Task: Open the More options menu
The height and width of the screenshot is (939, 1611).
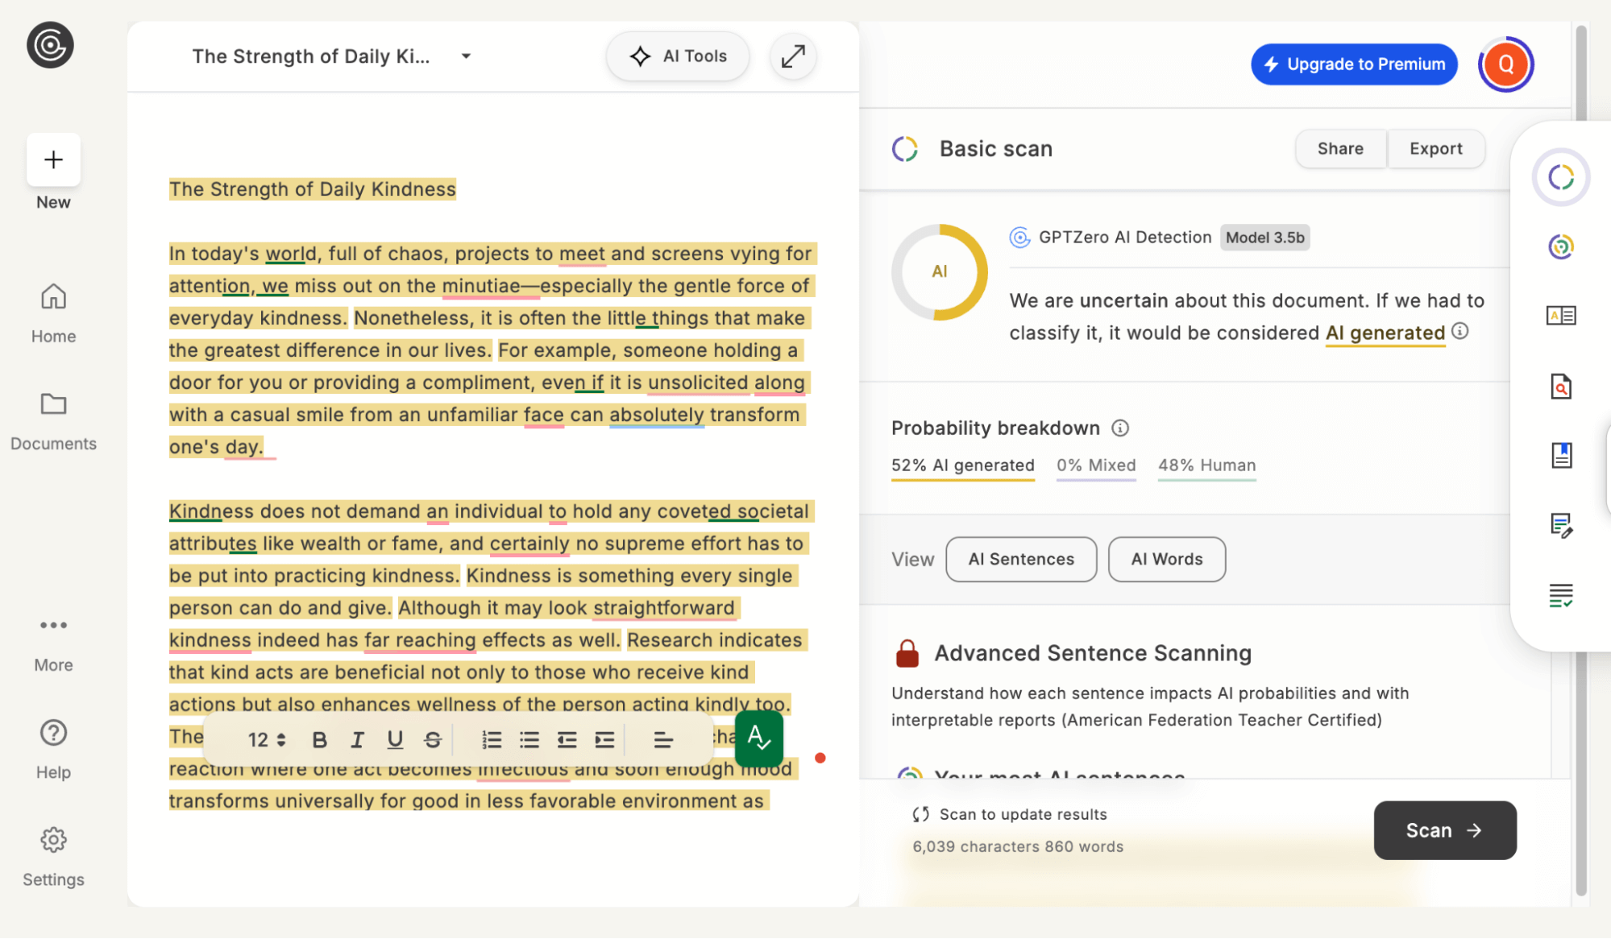Action: [x=53, y=644]
